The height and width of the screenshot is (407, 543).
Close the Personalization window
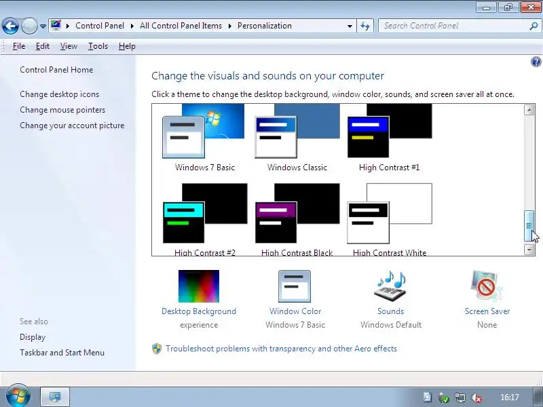(x=531, y=7)
